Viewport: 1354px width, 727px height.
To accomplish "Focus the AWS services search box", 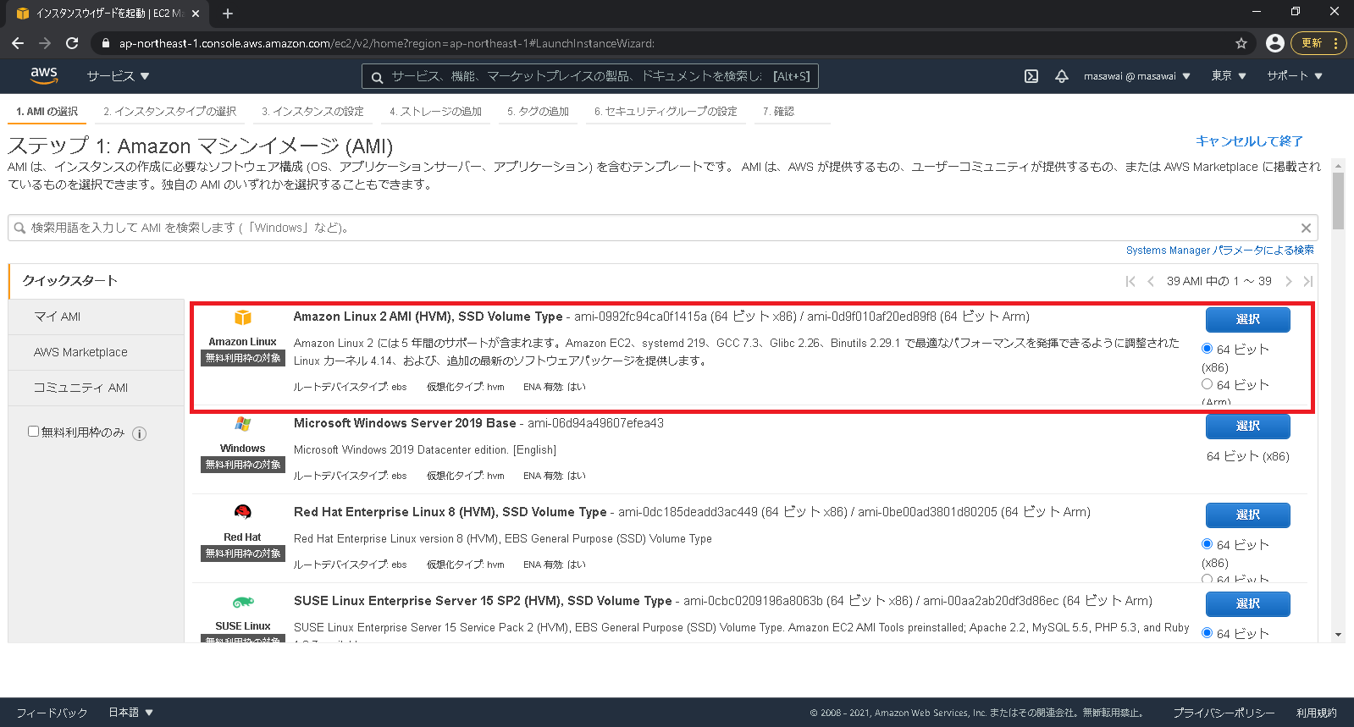I will (x=589, y=77).
